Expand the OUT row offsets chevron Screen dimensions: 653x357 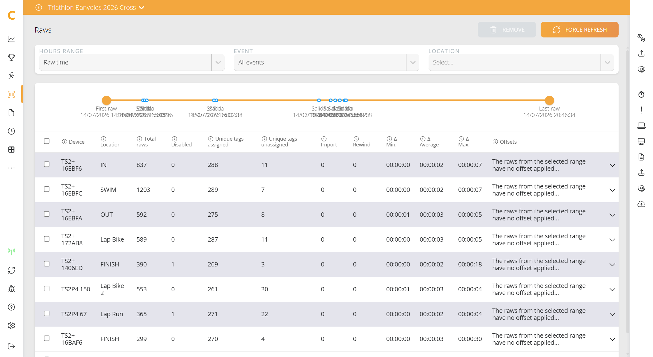click(612, 215)
